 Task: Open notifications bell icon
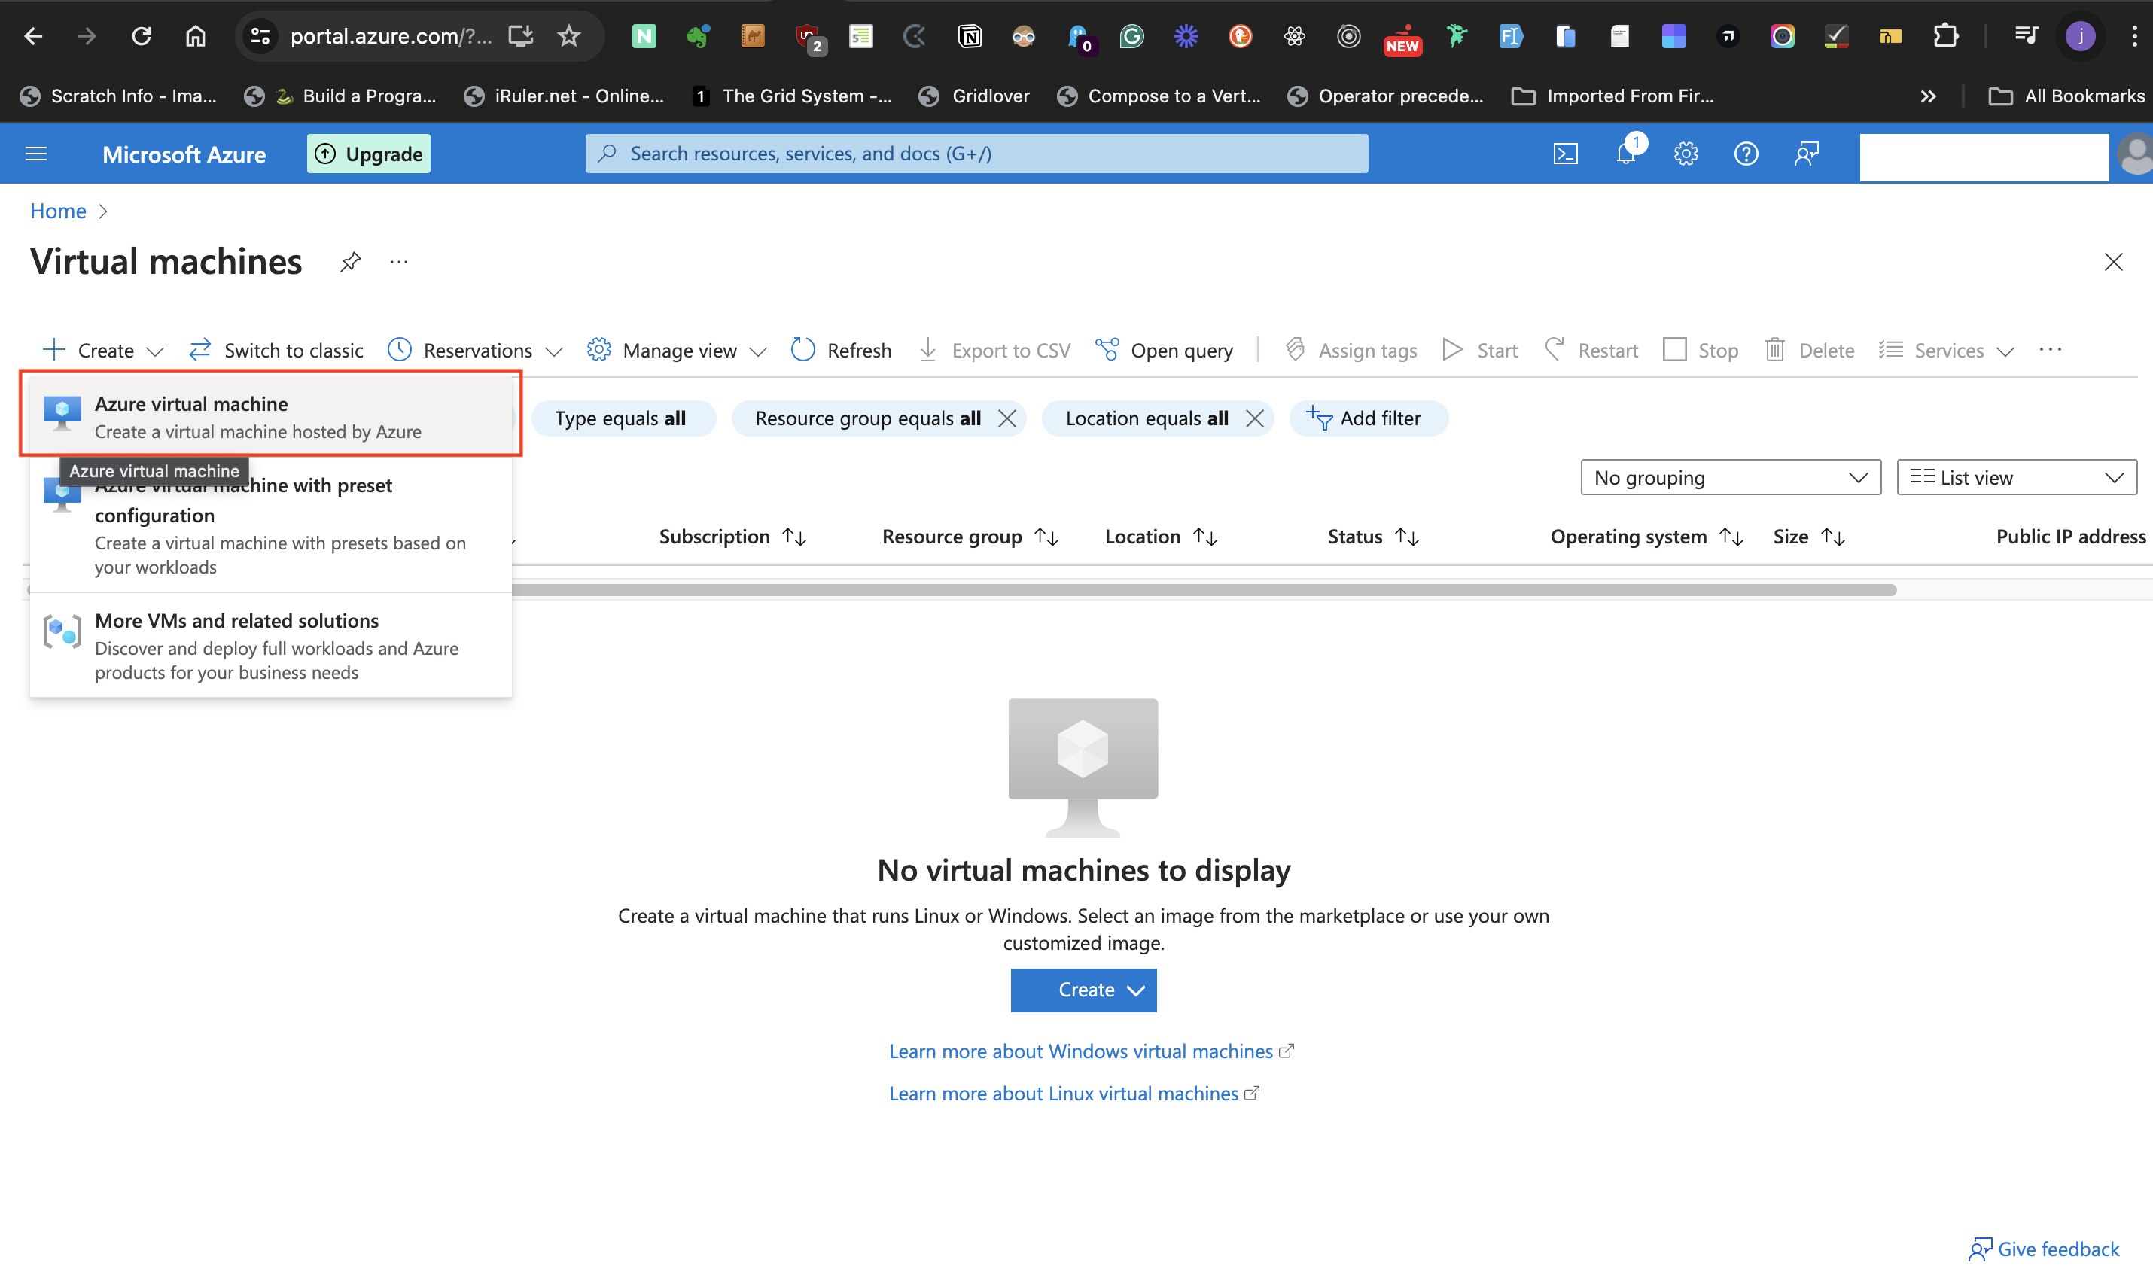point(1625,154)
